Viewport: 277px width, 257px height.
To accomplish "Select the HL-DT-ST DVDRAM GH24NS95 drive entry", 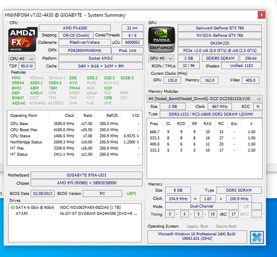I will pyautogui.click(x=75, y=214).
